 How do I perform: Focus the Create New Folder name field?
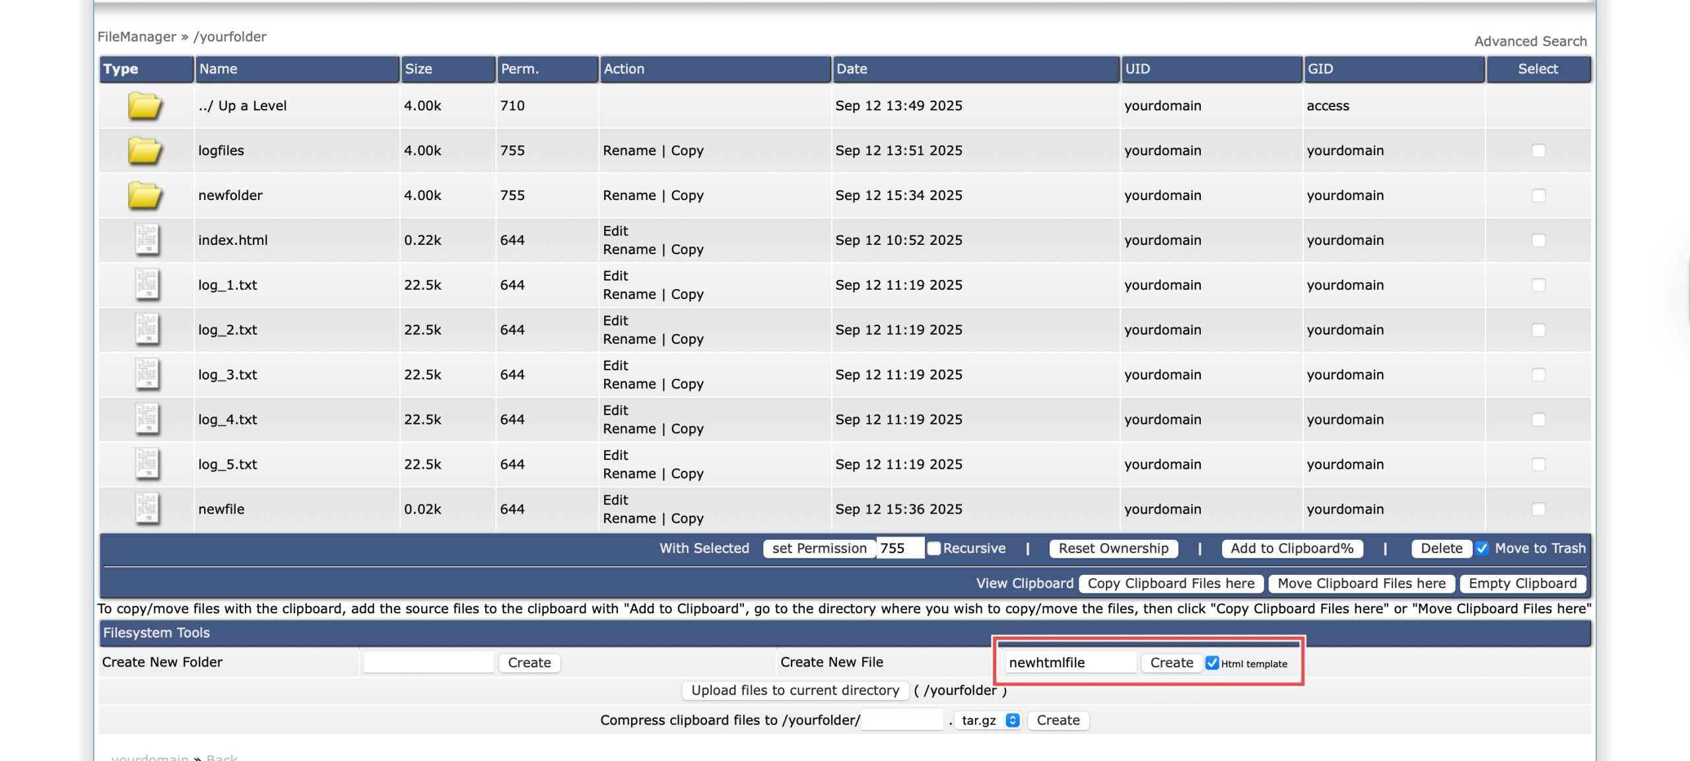click(428, 662)
